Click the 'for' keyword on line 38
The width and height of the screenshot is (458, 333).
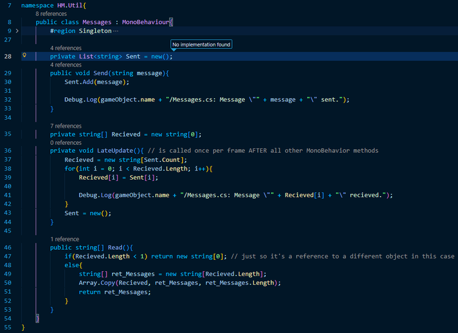coord(70,169)
